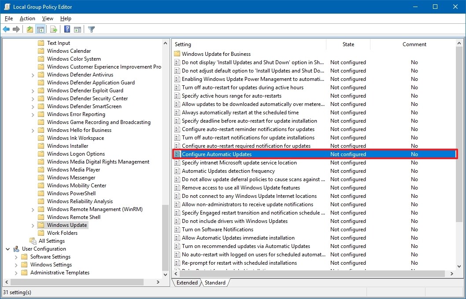Screen dimensions: 466x299
Task: Expand Software Settings under User Configuration
Action: click(16, 257)
